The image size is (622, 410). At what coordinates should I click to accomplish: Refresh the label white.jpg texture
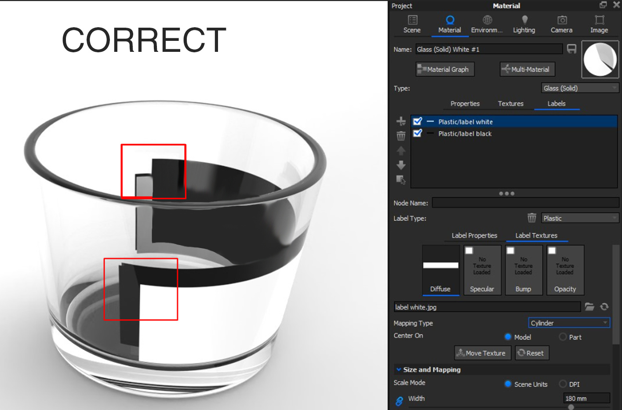click(x=604, y=307)
